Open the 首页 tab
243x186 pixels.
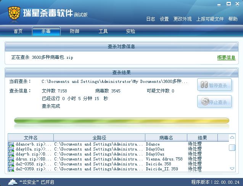18,31
